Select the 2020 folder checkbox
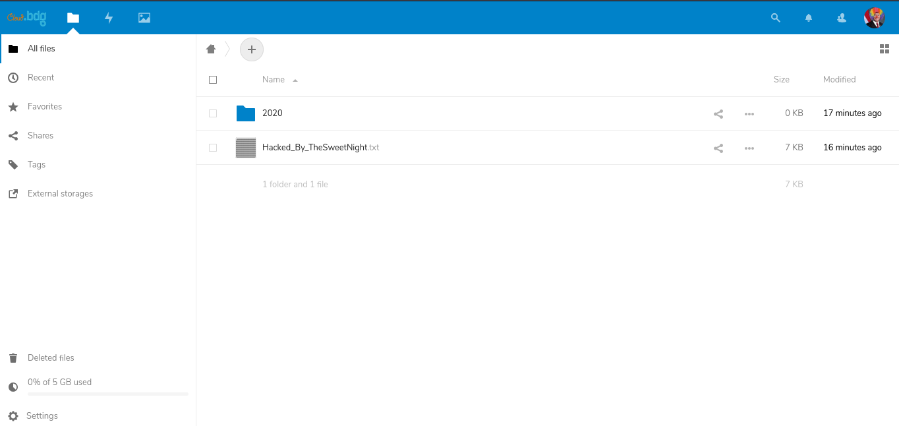 pos(213,113)
